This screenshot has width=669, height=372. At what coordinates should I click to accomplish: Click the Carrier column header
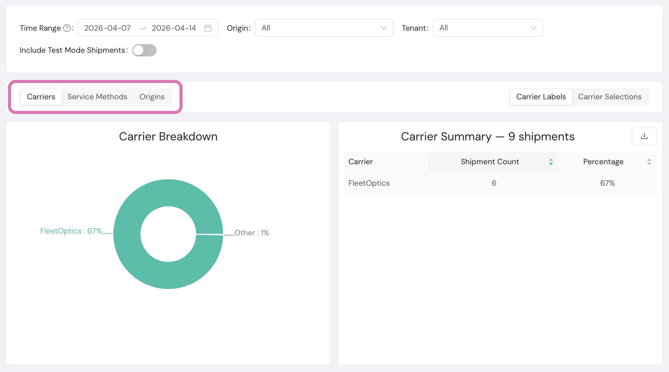tap(361, 162)
